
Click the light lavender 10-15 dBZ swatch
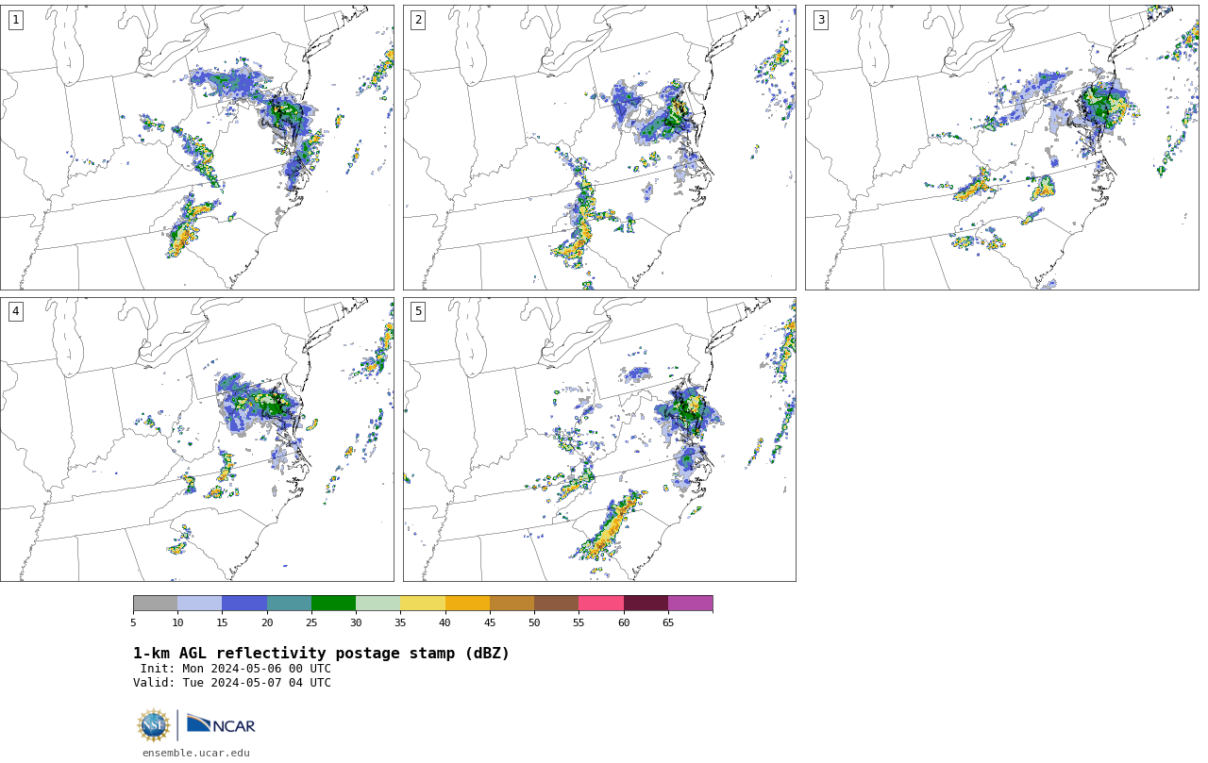tap(200, 604)
